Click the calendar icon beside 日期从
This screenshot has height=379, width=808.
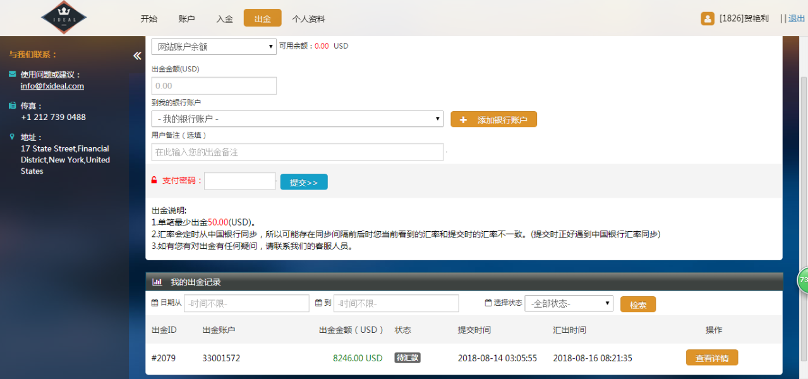point(155,303)
